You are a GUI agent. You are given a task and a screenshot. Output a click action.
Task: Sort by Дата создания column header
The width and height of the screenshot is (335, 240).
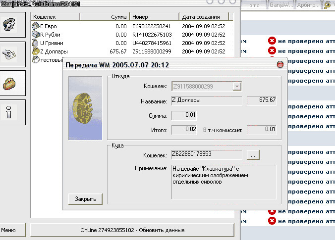(x=204, y=17)
